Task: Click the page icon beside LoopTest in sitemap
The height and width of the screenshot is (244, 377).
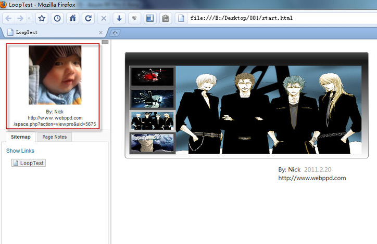Action: 16,163
